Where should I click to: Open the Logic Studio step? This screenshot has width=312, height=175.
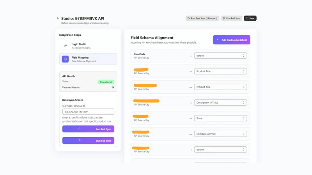tap(88, 46)
